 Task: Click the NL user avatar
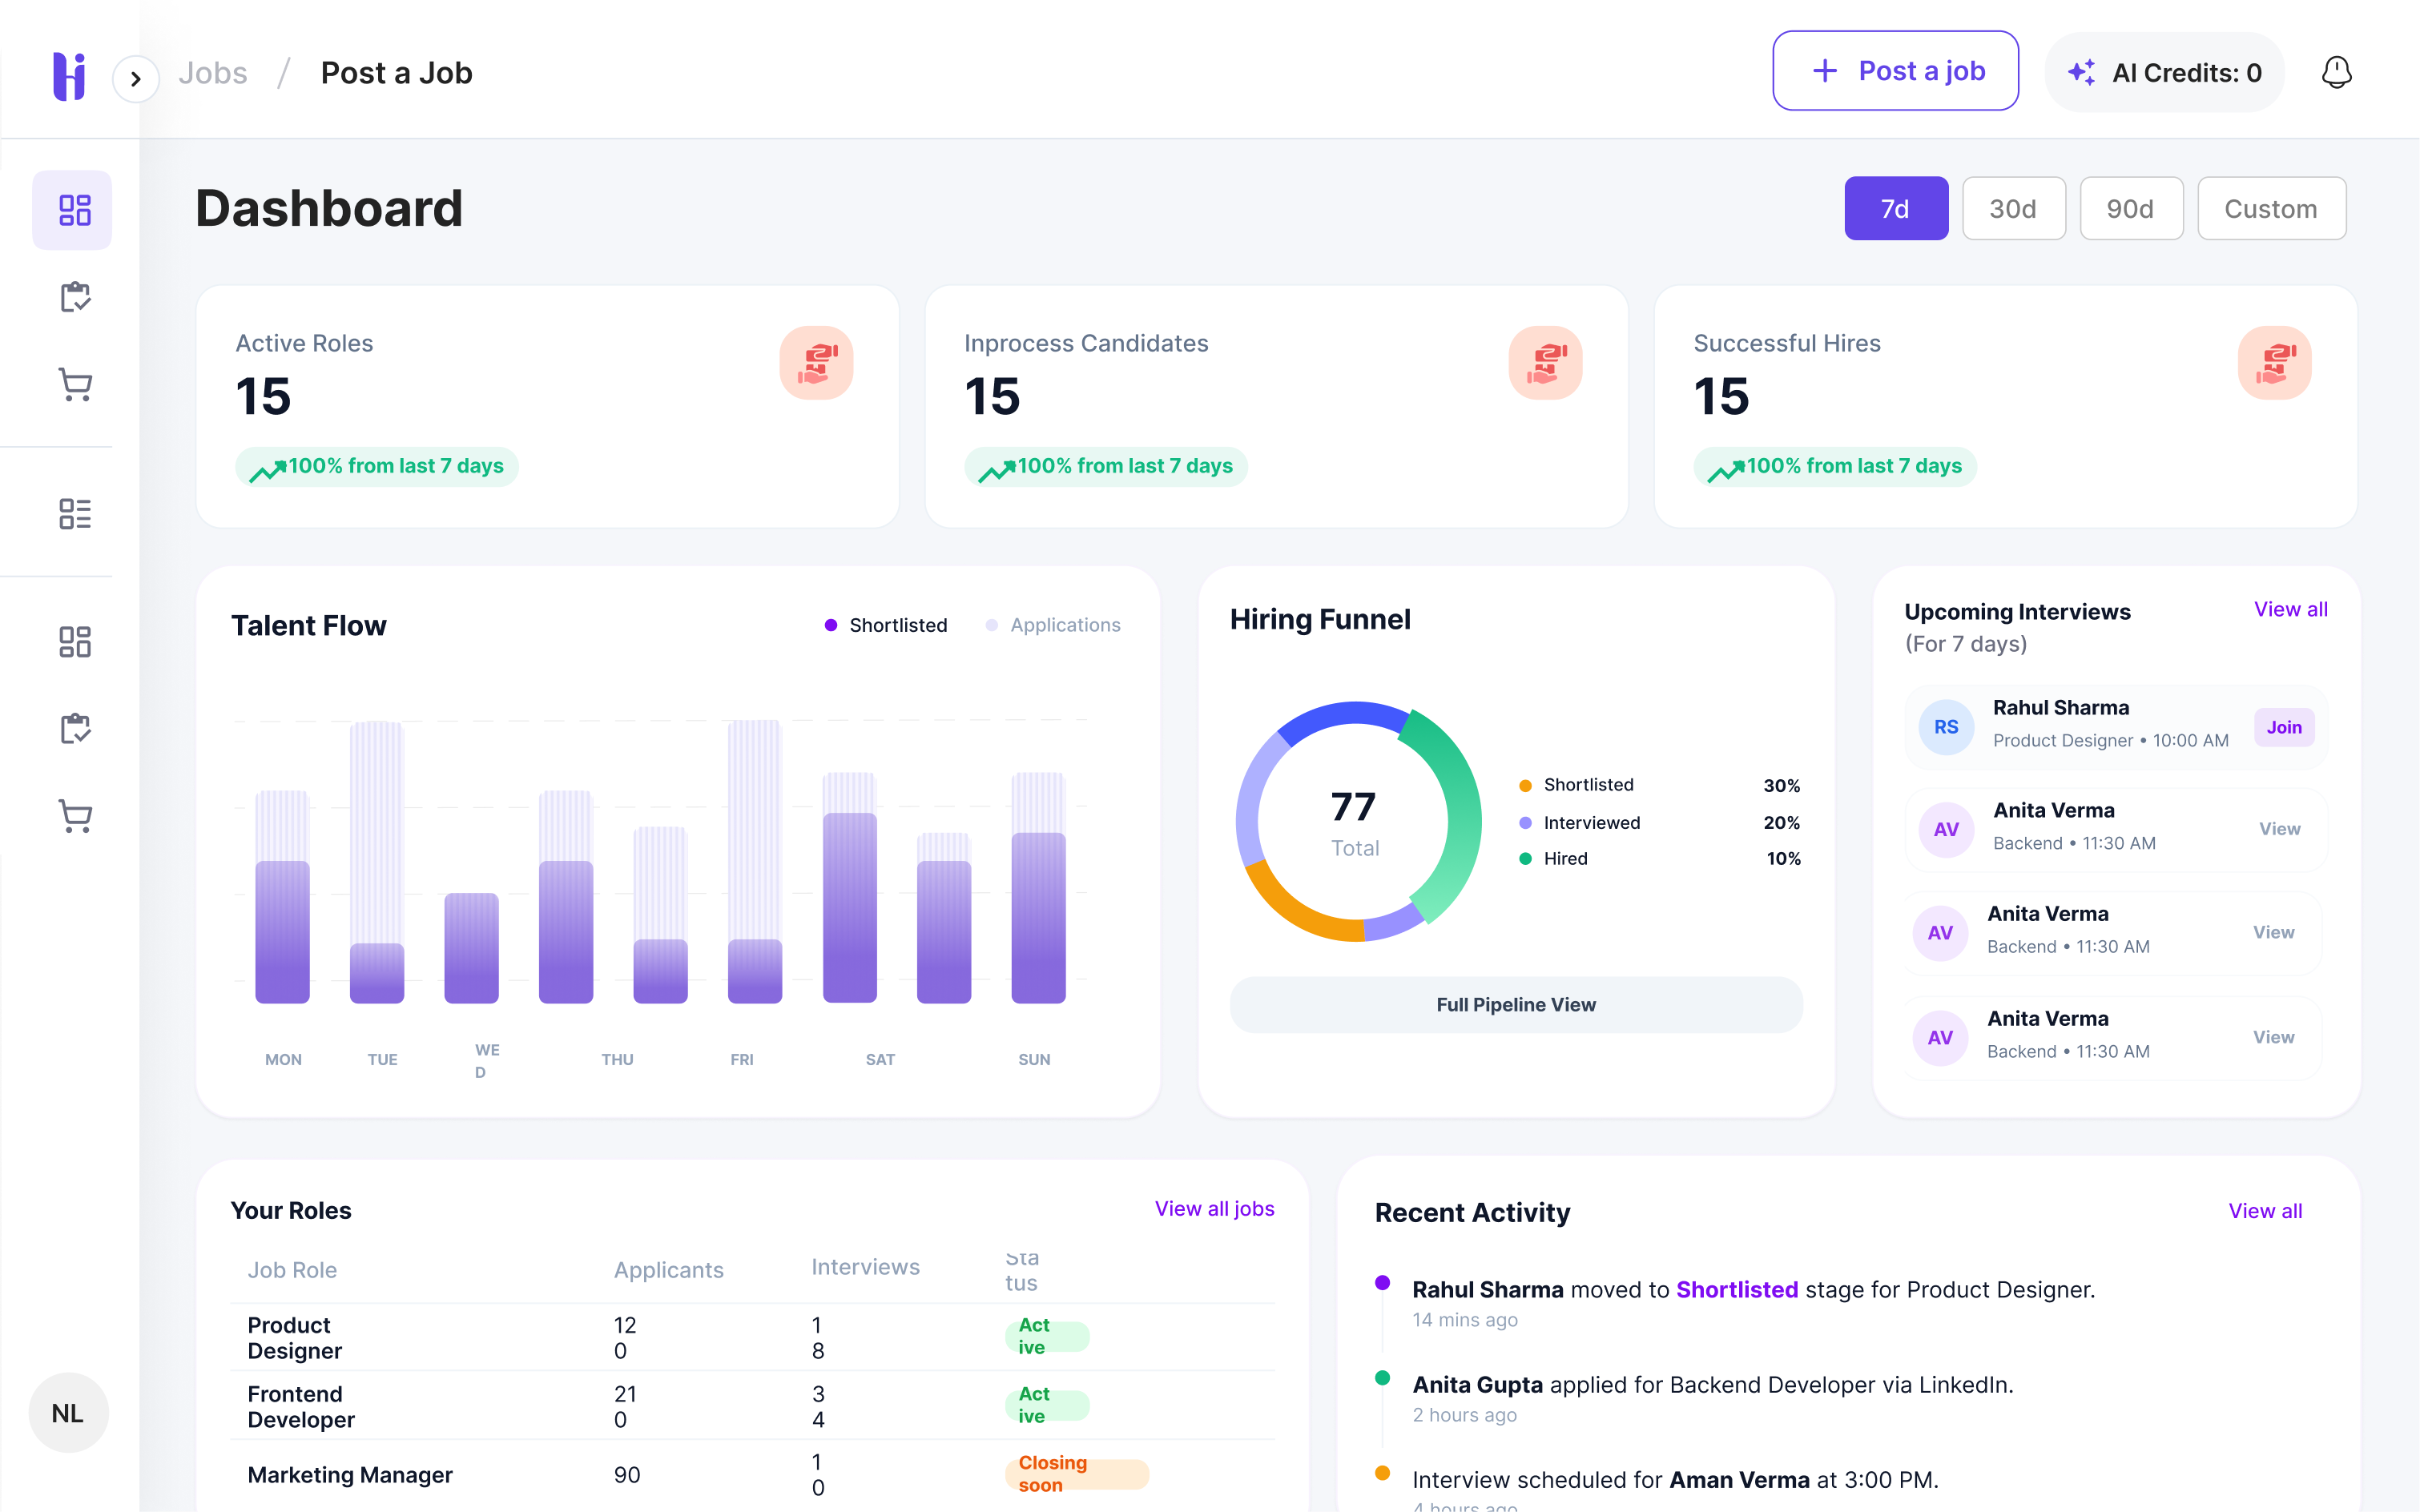(x=68, y=1412)
